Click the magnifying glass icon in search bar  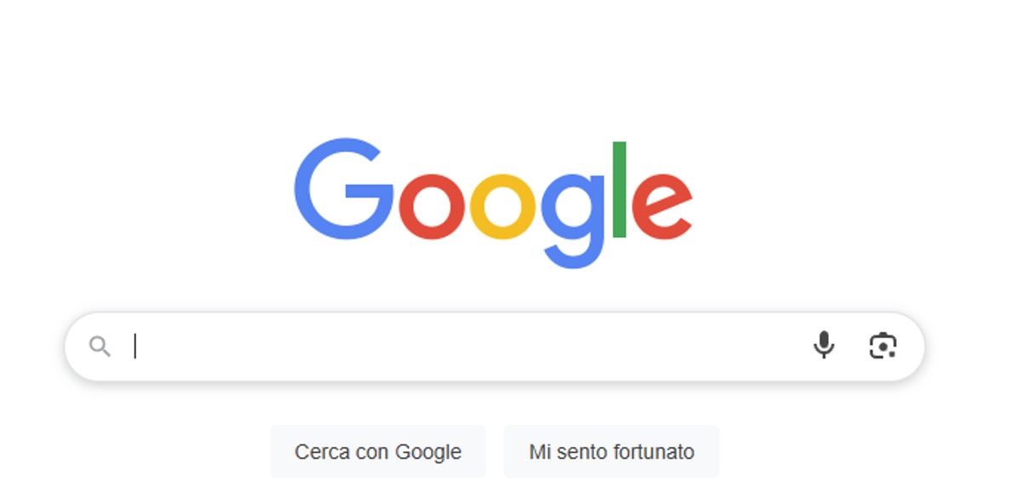pos(100,347)
